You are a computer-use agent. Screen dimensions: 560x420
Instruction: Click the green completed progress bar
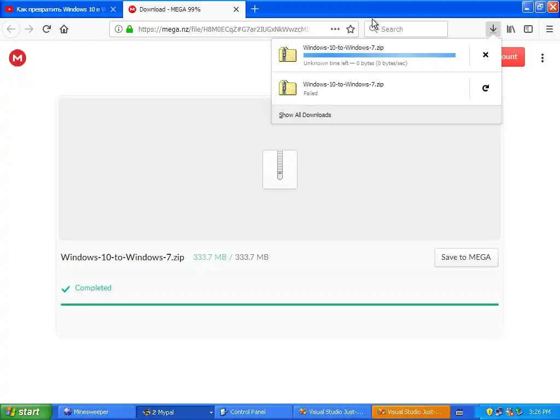pyautogui.click(x=279, y=305)
